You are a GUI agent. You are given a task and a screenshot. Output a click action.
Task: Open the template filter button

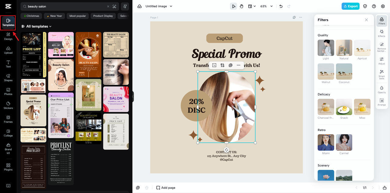[x=125, y=6]
